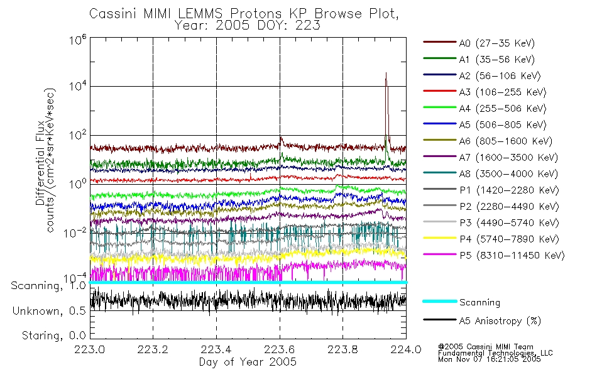Click the 10^2 y-axis tick label

(78, 136)
